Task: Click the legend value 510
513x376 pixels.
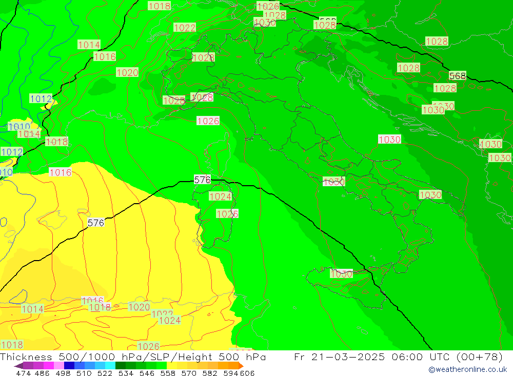Action: pyautogui.click(x=84, y=373)
